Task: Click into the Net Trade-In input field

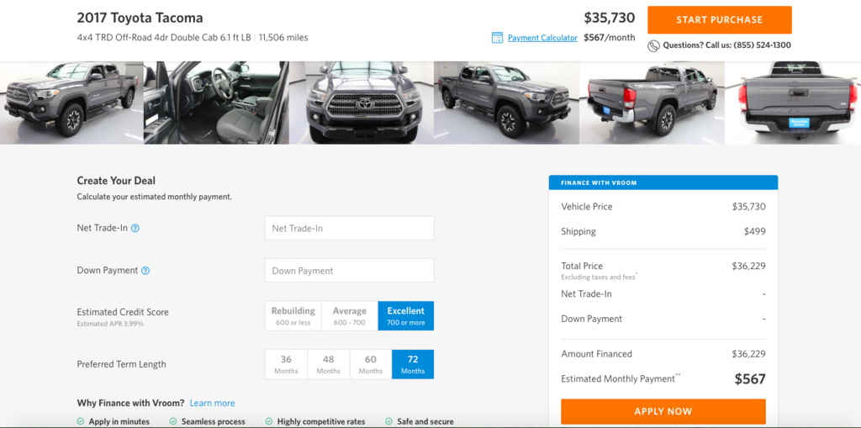Action: [x=349, y=228]
